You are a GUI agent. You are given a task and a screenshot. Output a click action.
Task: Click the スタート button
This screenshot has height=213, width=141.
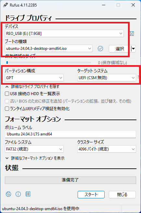91,194
